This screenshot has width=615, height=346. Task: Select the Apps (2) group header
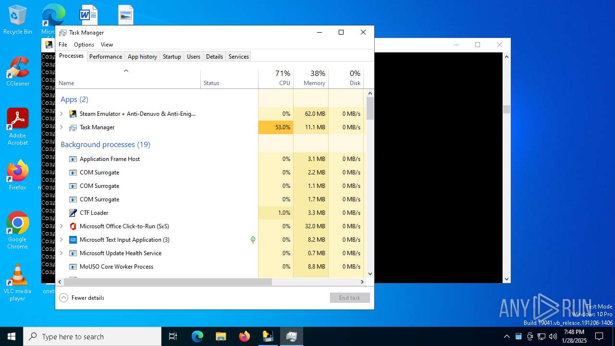(x=74, y=99)
